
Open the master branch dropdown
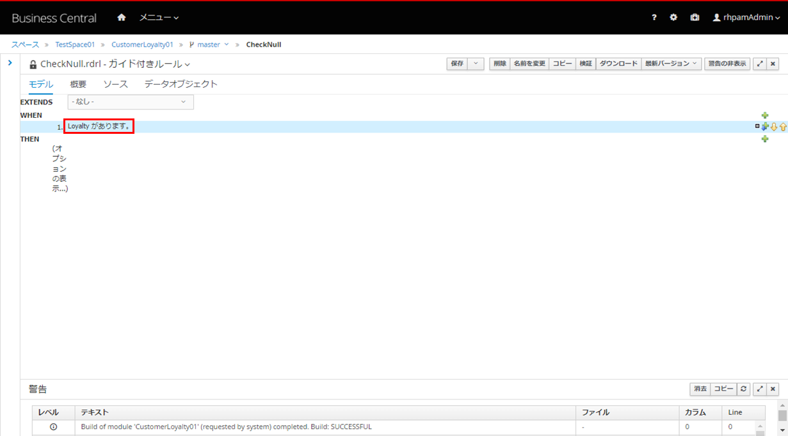point(209,45)
